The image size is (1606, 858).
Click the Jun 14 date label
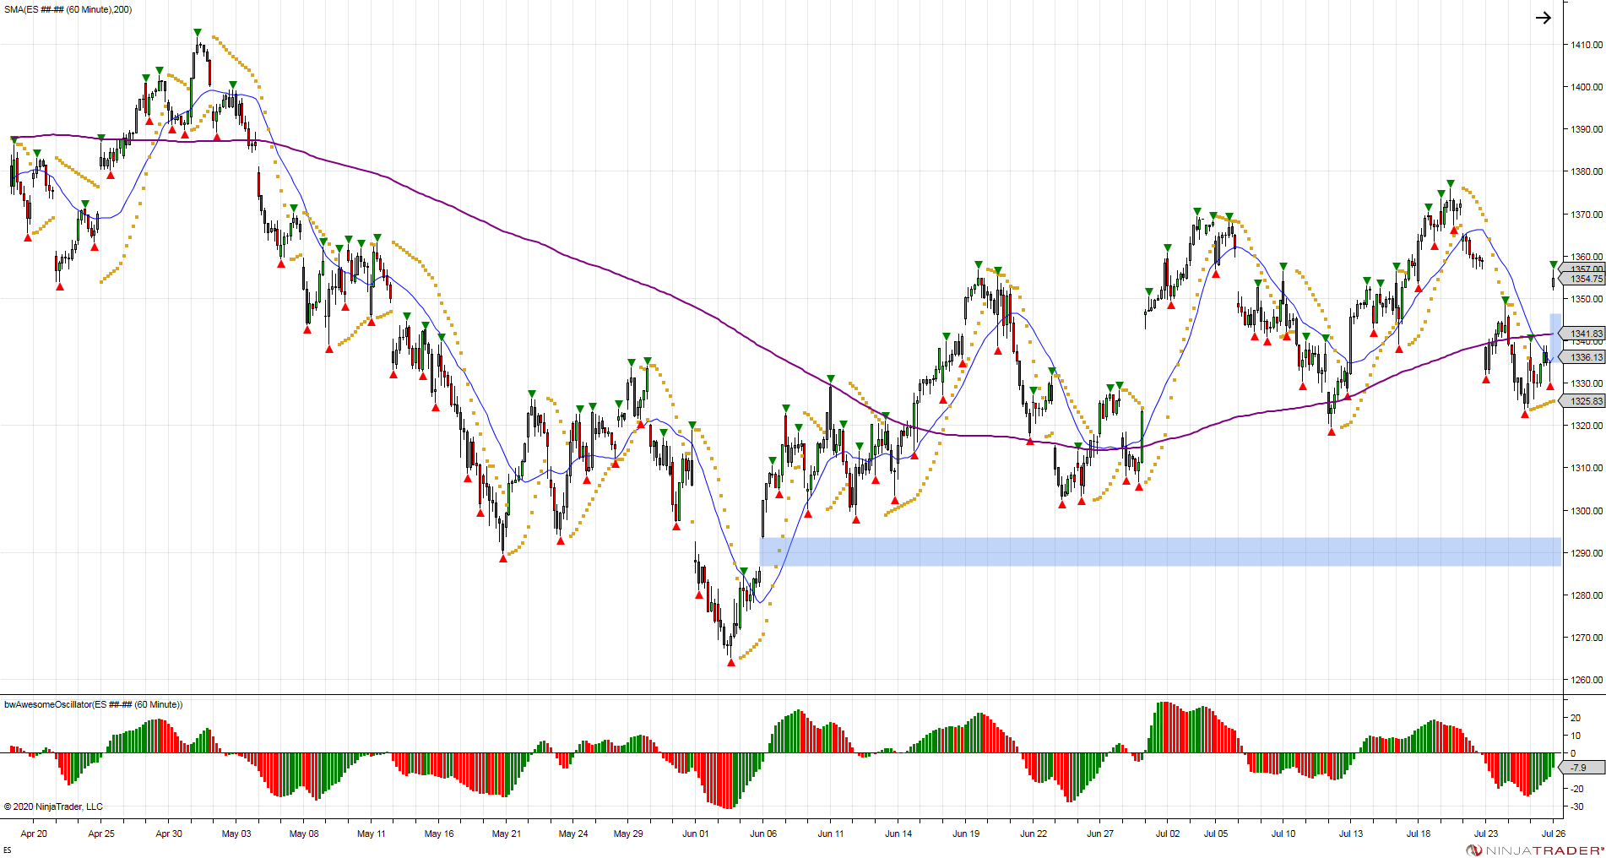click(898, 834)
